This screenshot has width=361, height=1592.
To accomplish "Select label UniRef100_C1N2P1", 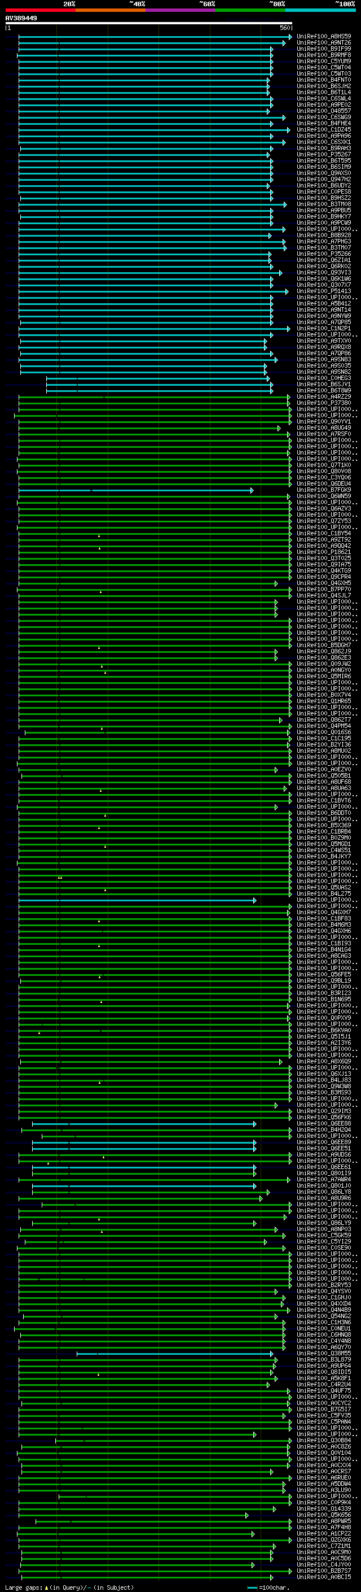I will point(324,328).
